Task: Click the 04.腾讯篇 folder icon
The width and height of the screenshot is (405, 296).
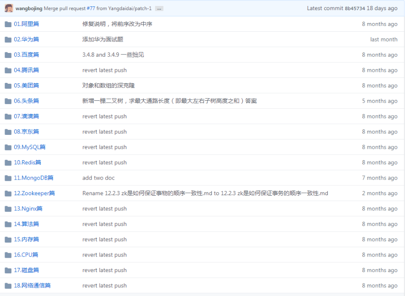Action: click(x=8, y=70)
